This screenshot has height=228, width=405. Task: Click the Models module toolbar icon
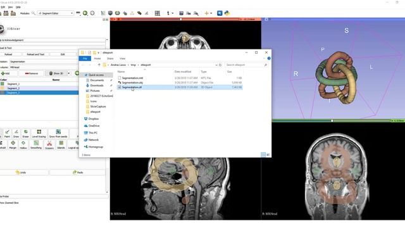pyautogui.click(x=110, y=13)
